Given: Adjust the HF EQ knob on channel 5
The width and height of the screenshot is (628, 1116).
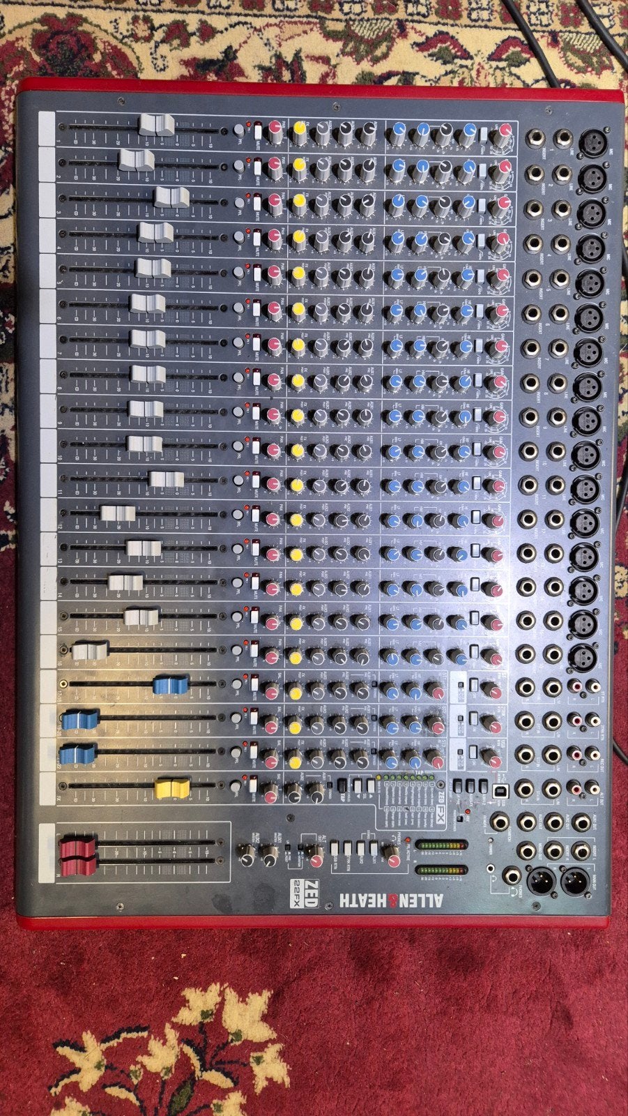Looking at the screenshot, I should pos(466,276).
